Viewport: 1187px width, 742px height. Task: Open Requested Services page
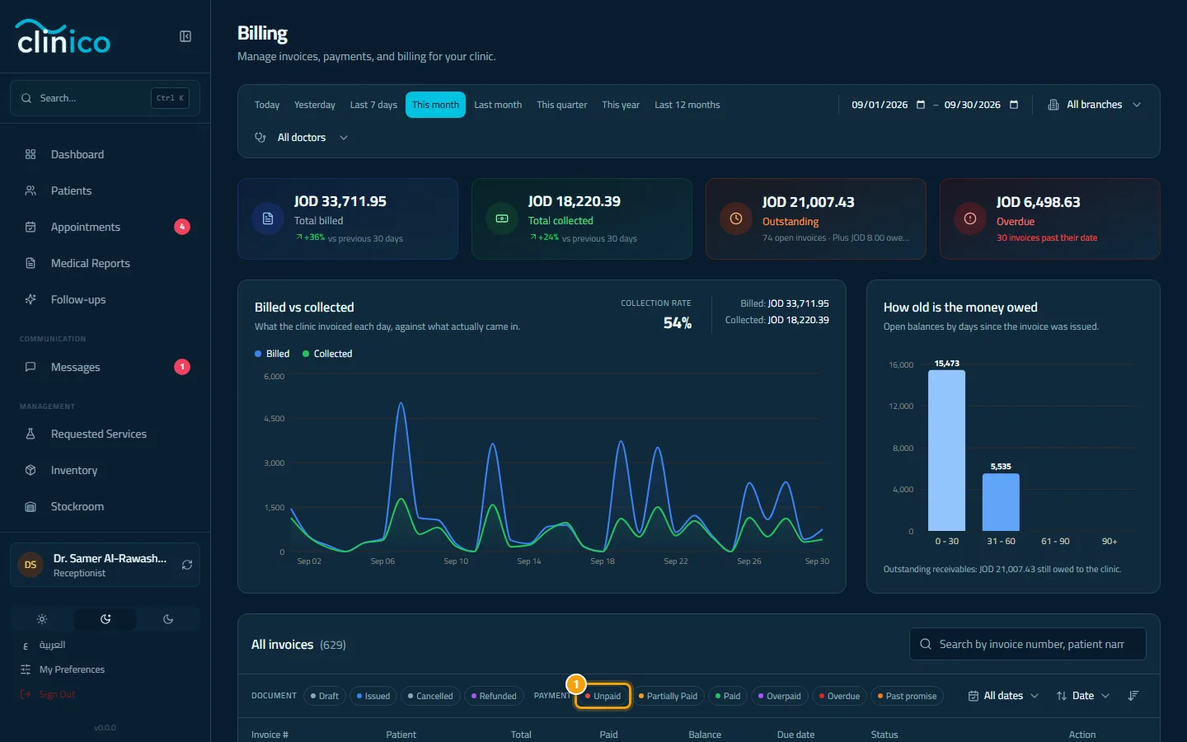[105, 434]
